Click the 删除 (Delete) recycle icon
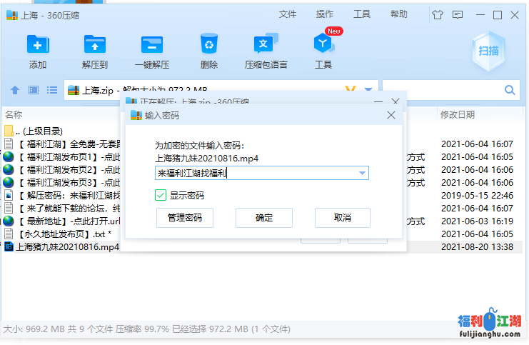The image size is (529, 345). 209,45
